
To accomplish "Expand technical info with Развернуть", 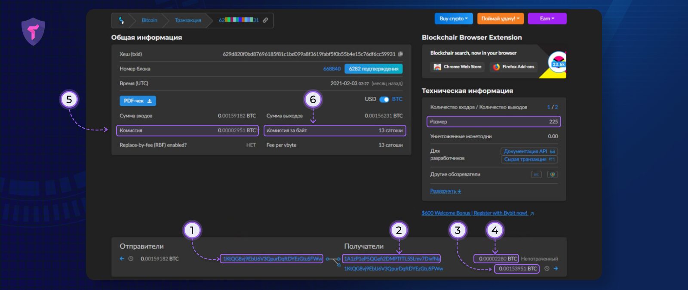I will click(445, 191).
